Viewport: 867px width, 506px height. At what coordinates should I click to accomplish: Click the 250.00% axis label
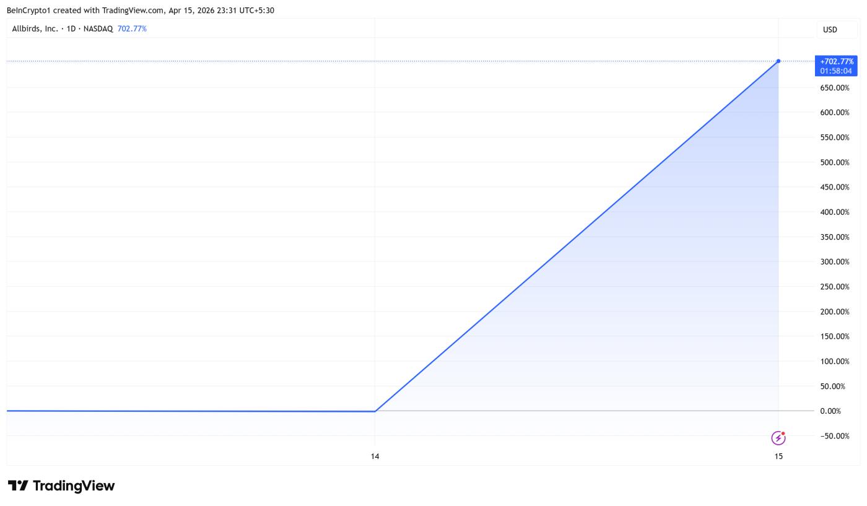[835, 287]
